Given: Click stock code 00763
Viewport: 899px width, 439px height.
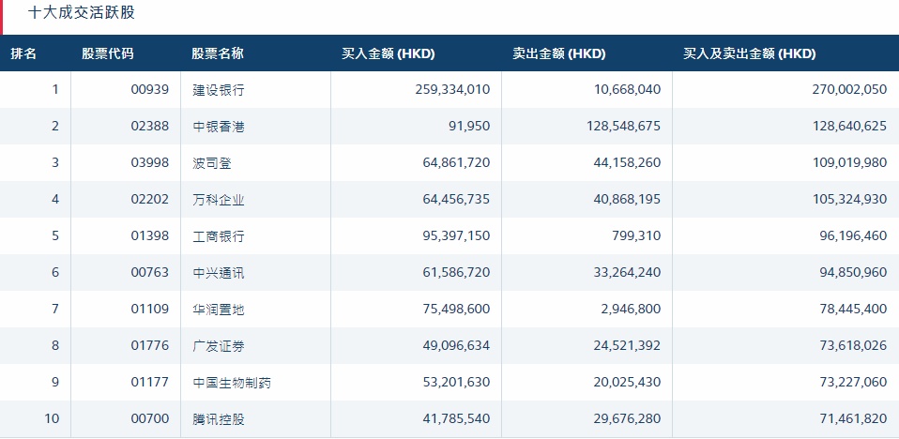Looking at the screenshot, I should point(150,272).
